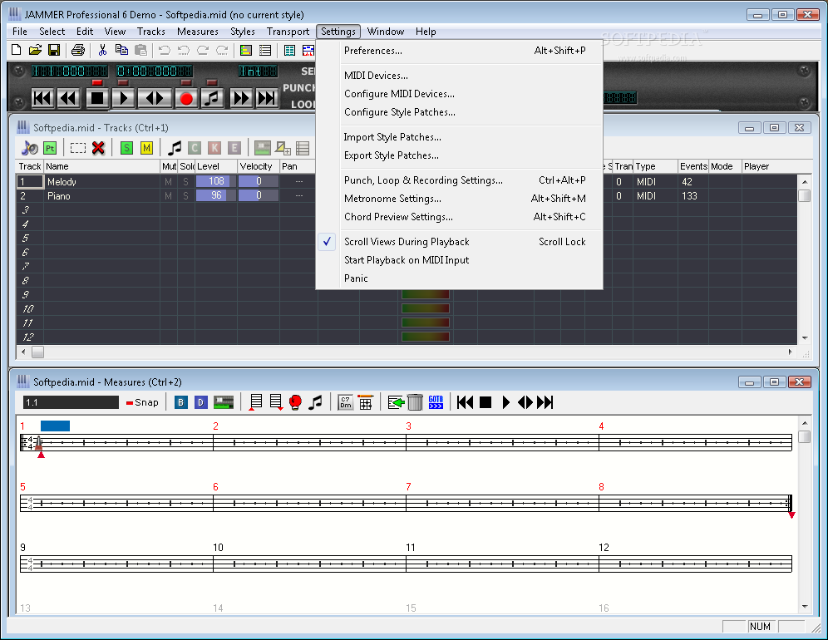Solo the Piano track
Viewport: 828px width, 640px height.
(186, 196)
